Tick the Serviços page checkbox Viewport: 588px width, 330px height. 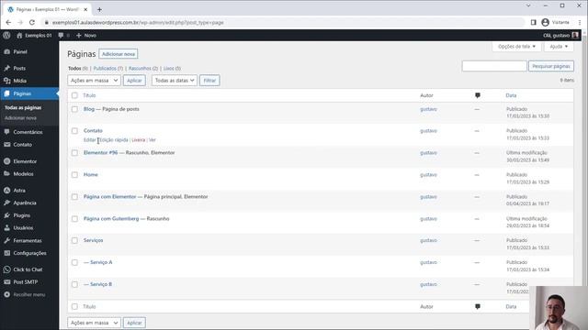[74, 240]
